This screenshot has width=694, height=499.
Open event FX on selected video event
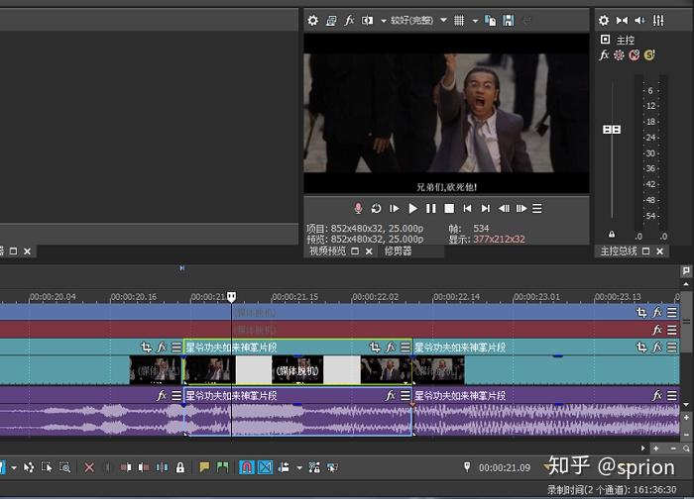(x=391, y=348)
